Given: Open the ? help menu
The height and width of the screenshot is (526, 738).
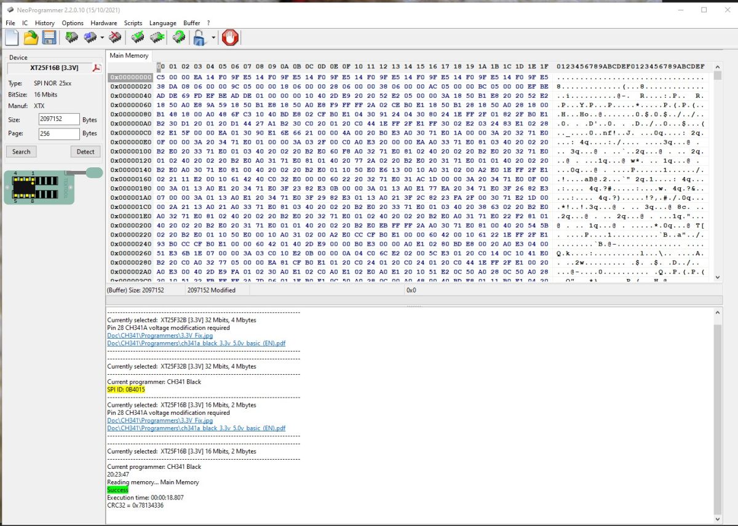Looking at the screenshot, I should point(208,23).
